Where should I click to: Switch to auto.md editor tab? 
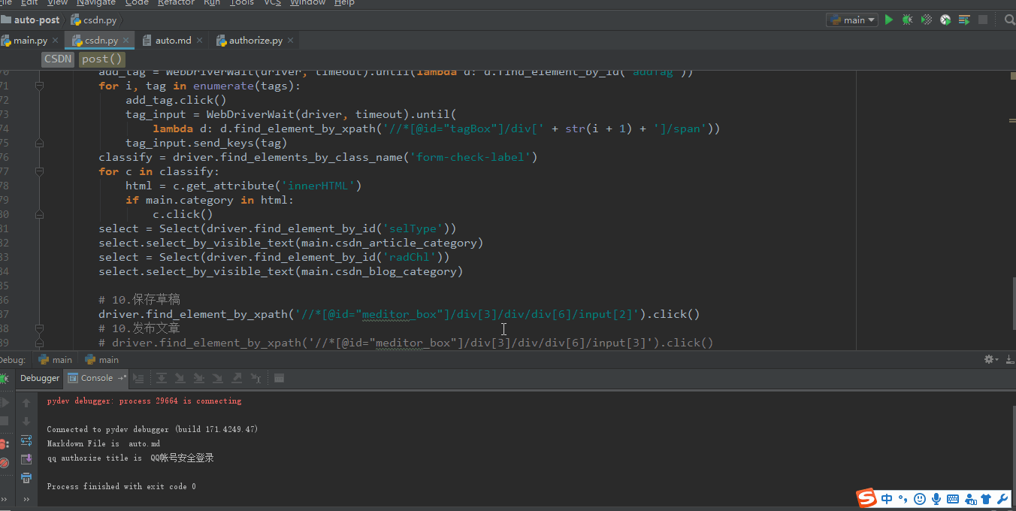173,41
